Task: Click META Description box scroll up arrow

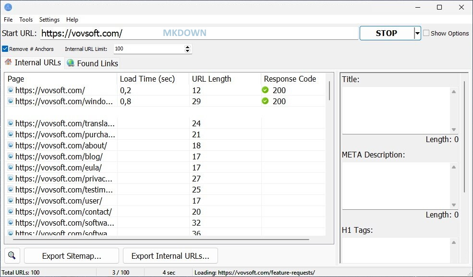Action: [x=454, y=167]
